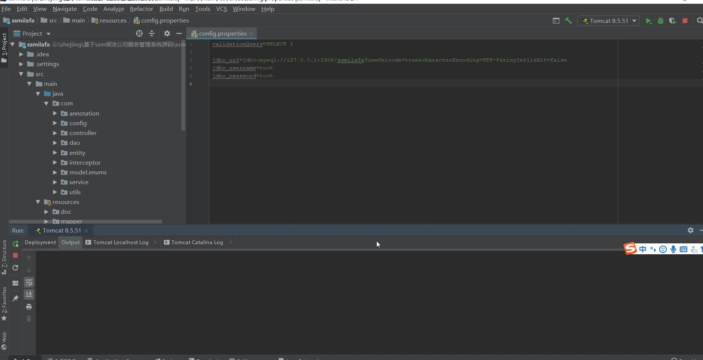Click the print icon in Run console

(x=29, y=307)
